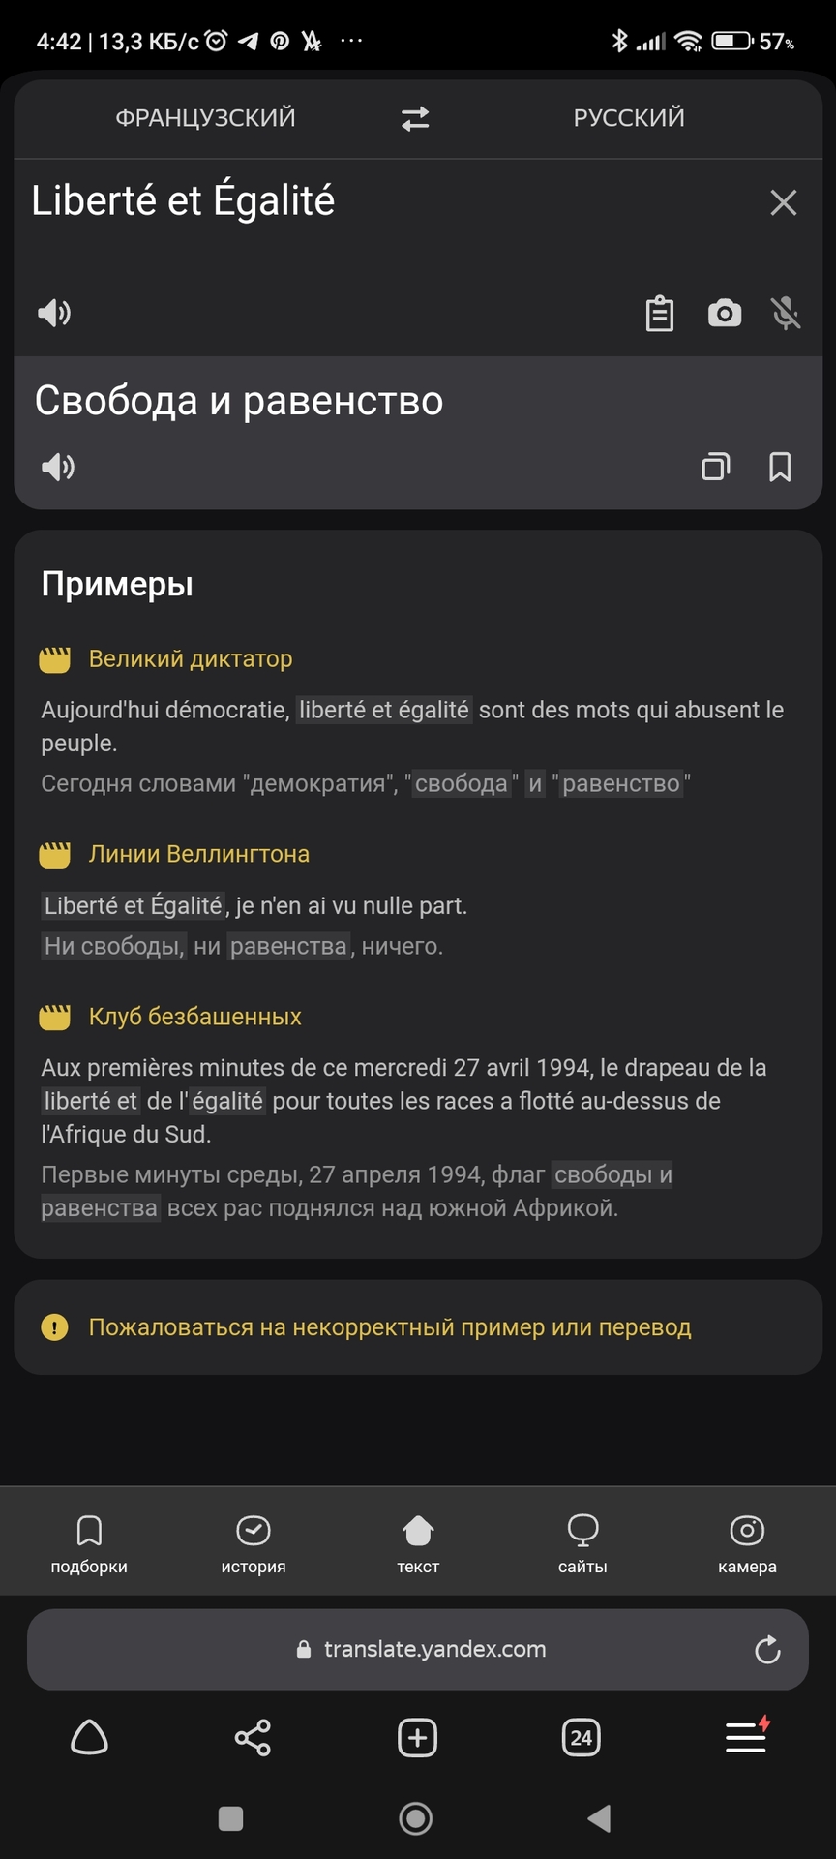Image resolution: width=836 pixels, height=1859 pixels.
Task: Open source language selector Французский
Action: [x=205, y=118]
